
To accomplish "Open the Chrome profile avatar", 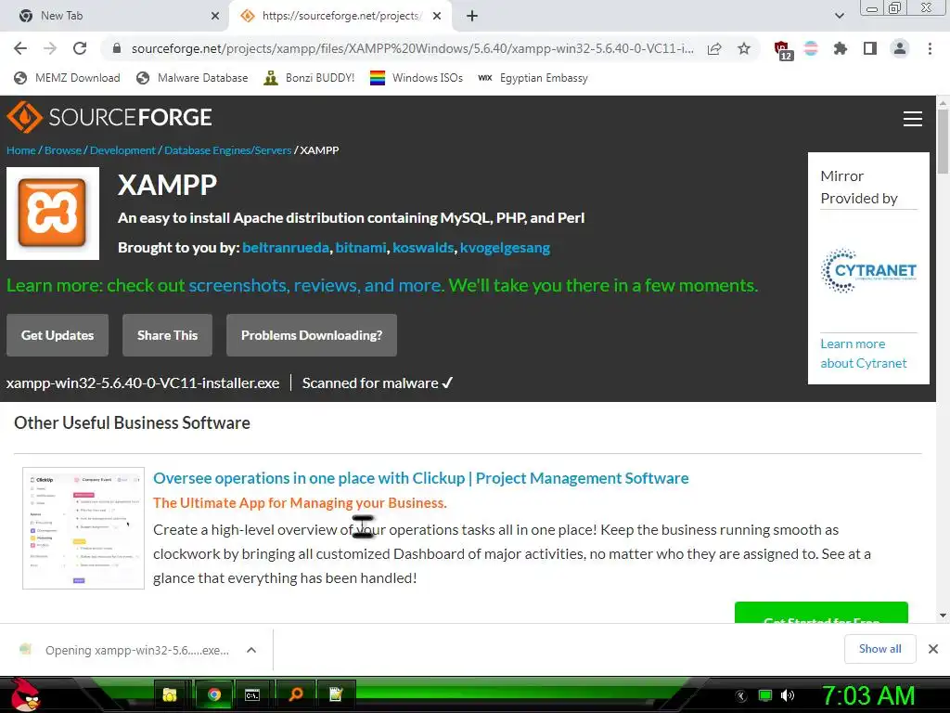I will coord(900,48).
